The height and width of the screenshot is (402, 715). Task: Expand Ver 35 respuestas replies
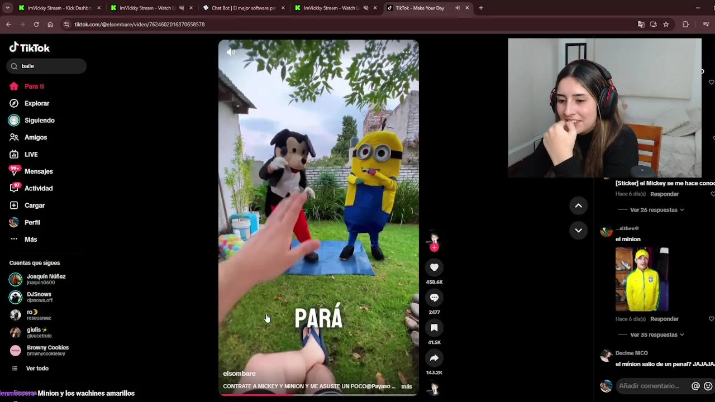[656, 335]
